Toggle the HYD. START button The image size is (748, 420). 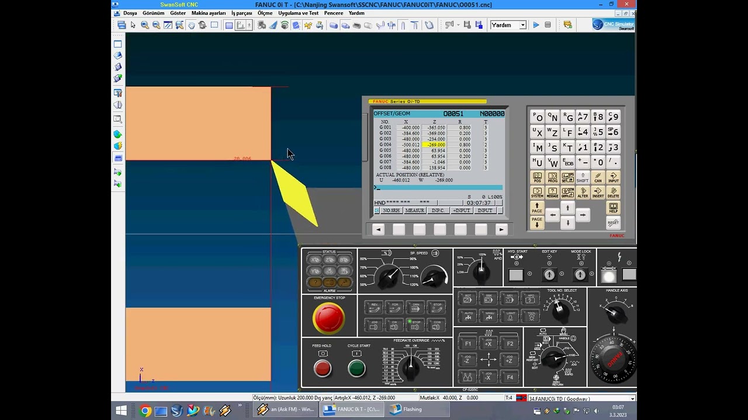[x=516, y=275]
